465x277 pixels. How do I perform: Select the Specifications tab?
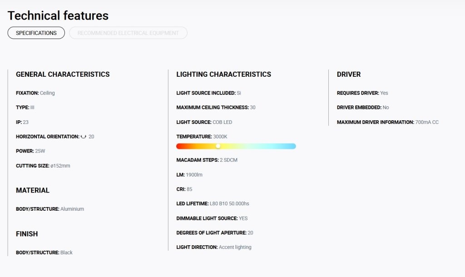(x=36, y=33)
